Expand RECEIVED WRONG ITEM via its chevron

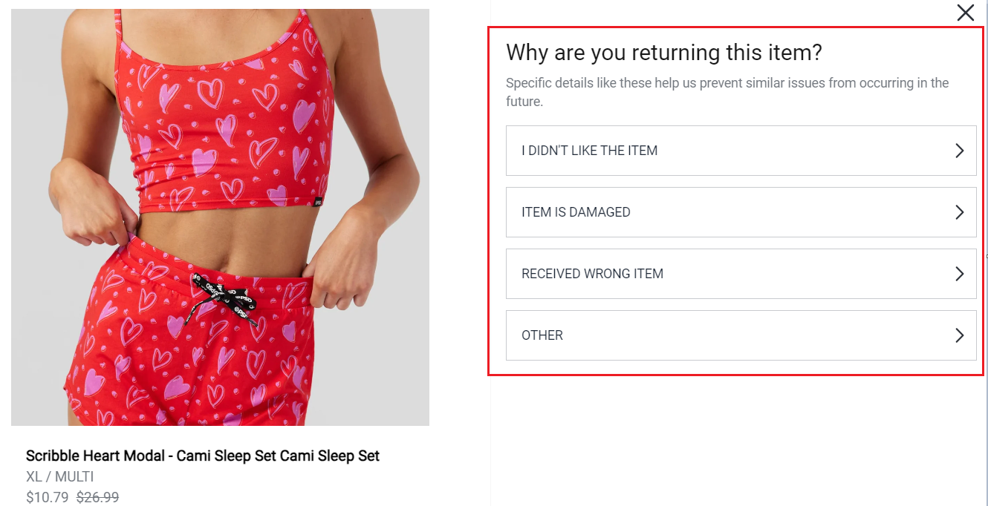[x=959, y=274]
